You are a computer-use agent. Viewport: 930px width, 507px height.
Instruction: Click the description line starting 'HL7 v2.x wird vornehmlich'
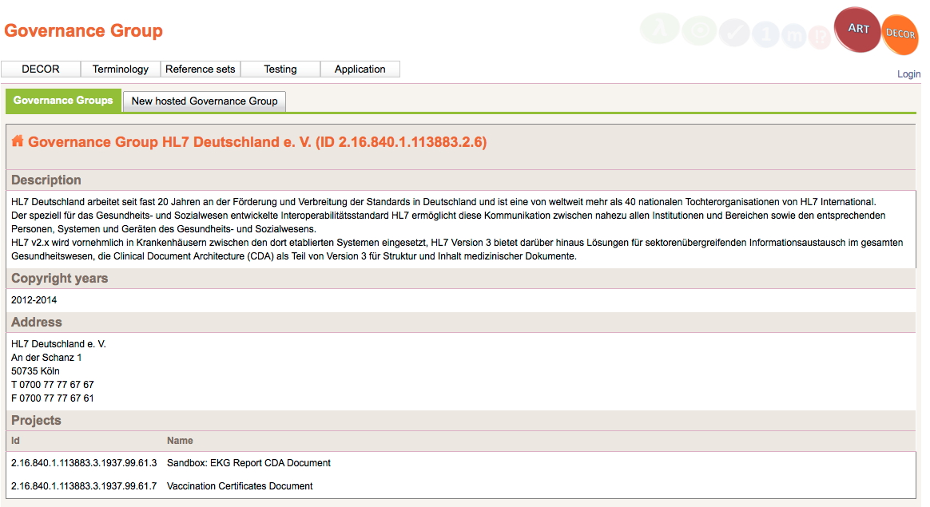click(457, 243)
